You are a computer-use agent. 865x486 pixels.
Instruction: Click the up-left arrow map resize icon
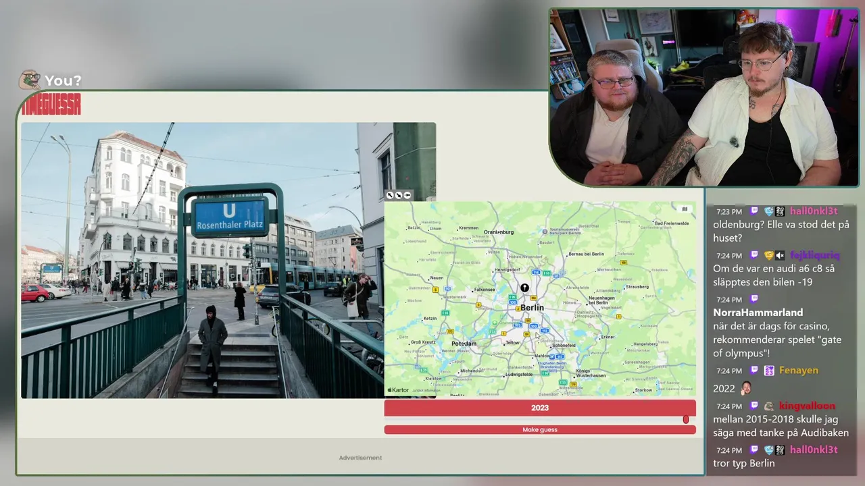[390, 195]
